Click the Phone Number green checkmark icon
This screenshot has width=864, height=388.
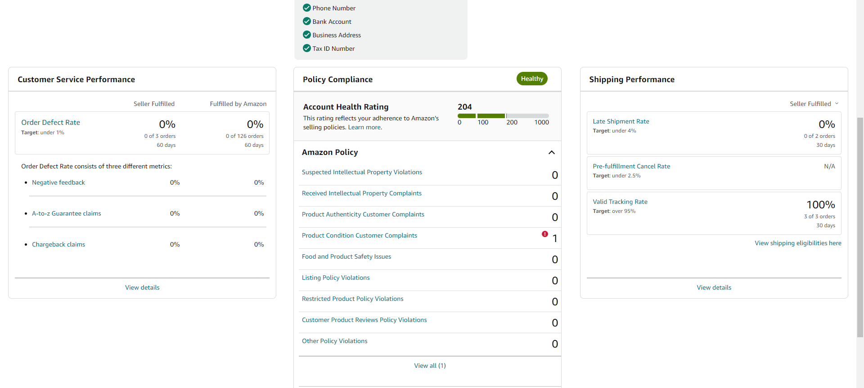pos(307,8)
